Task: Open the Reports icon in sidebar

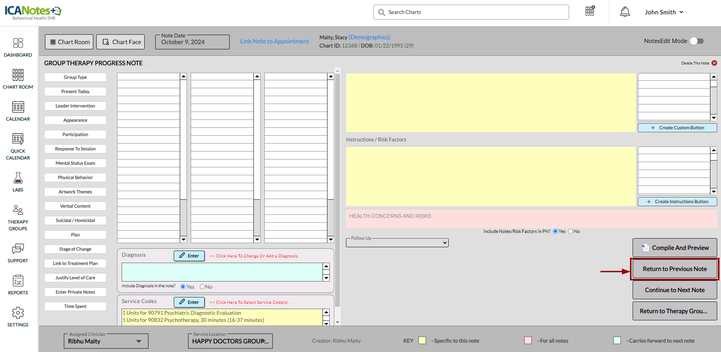Action: [x=18, y=281]
